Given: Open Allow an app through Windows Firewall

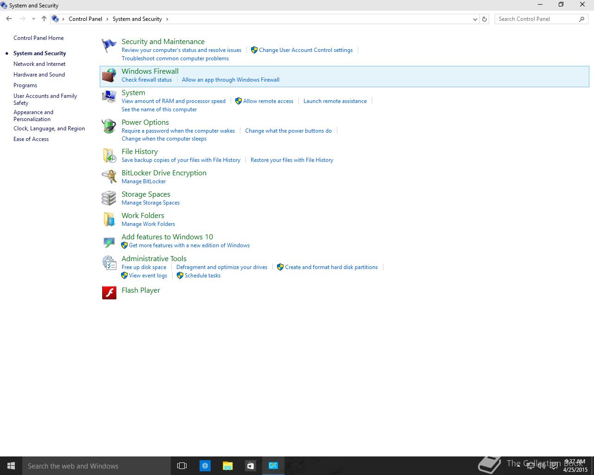Looking at the screenshot, I should point(231,80).
